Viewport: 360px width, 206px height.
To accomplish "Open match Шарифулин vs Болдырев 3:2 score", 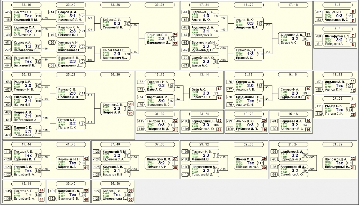I will coord(339,40).
